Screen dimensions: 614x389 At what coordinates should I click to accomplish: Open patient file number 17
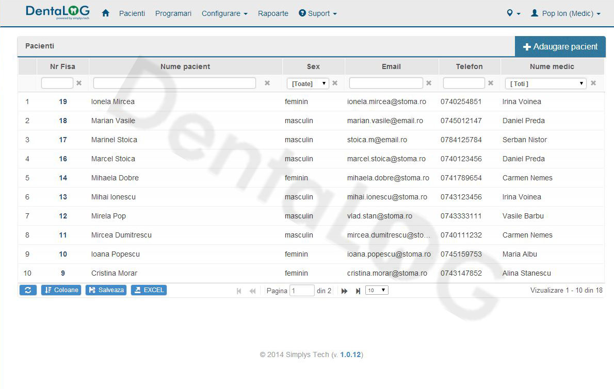coord(63,140)
